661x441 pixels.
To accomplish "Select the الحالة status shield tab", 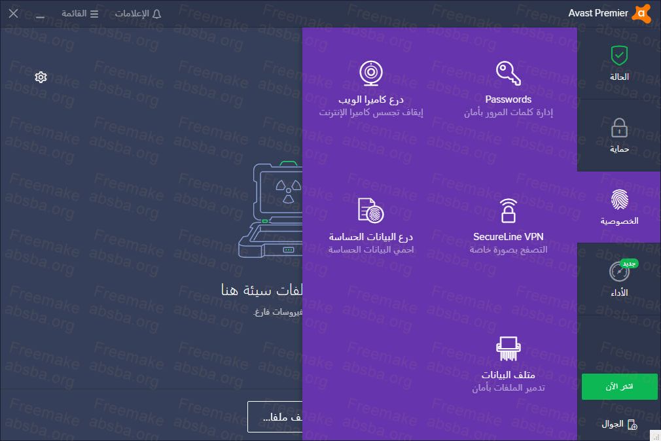I will (619, 63).
